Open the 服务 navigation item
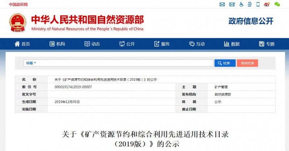 click(x=162, y=44)
